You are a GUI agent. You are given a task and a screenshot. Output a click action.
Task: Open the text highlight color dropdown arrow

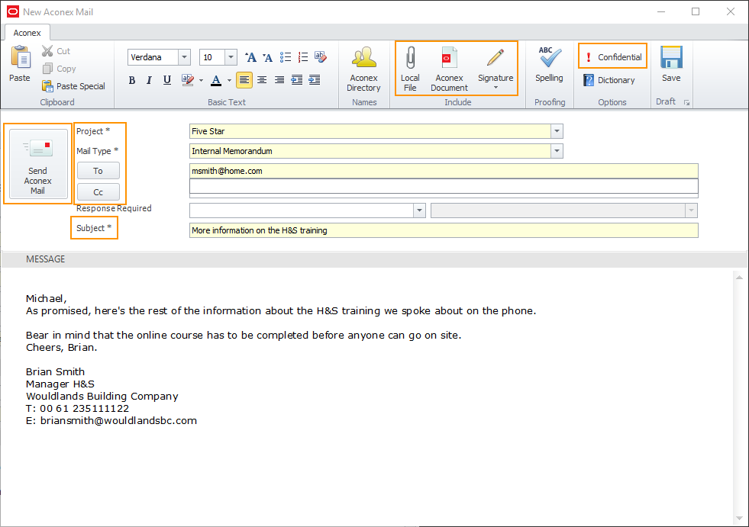click(201, 80)
